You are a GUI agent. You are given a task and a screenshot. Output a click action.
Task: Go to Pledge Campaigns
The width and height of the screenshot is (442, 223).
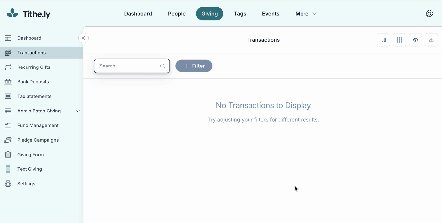pyautogui.click(x=38, y=140)
